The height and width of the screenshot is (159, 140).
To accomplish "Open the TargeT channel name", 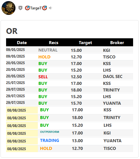I will coord(36,8).
